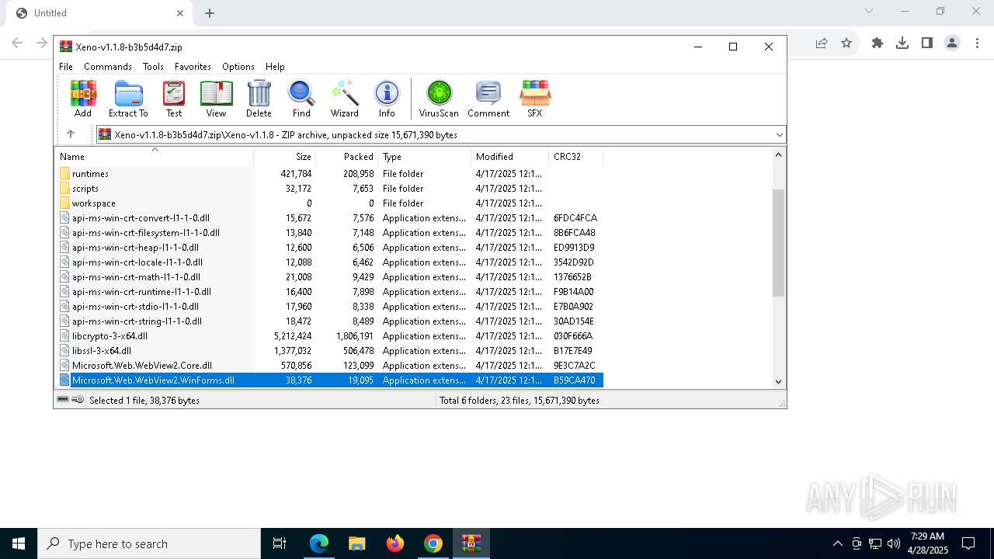
Task: Open Chrome profile avatar
Action: click(952, 43)
